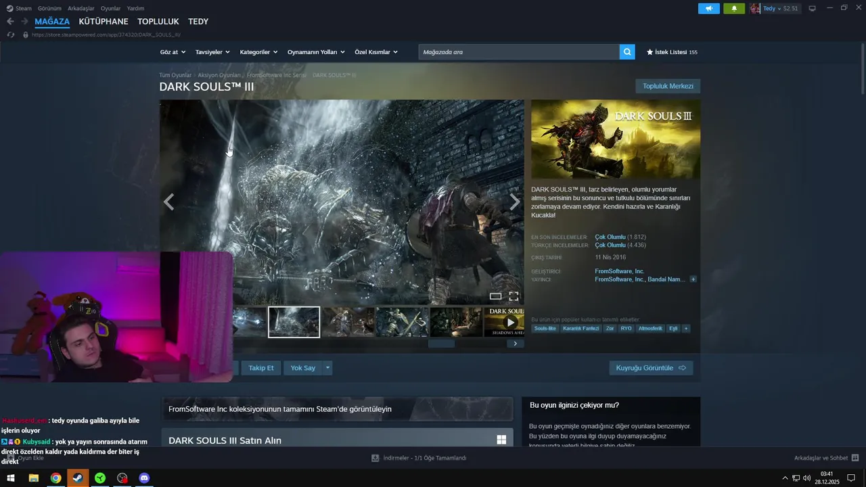
Task: Show the previous screenshot with the left arrow
Action: coord(168,202)
